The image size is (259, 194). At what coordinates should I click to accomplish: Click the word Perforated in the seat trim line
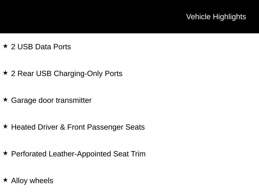coord(29,154)
